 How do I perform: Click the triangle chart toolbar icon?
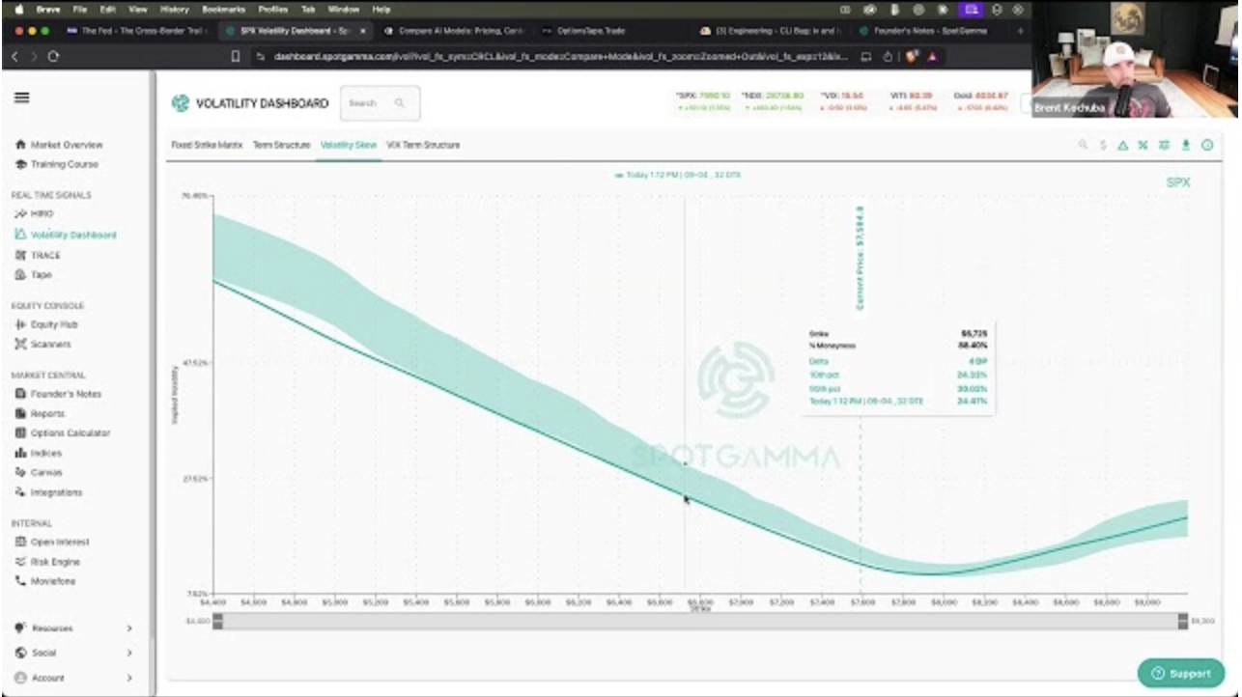pyautogui.click(x=1123, y=145)
